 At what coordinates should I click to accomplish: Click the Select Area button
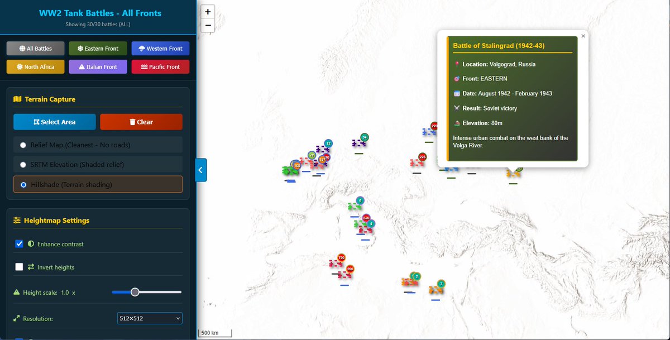pyautogui.click(x=55, y=122)
